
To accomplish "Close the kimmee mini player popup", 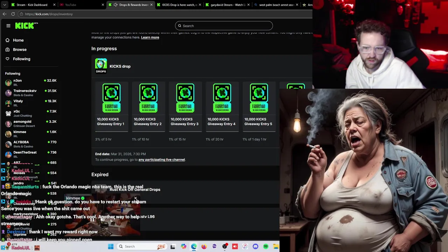I will 135,198.
